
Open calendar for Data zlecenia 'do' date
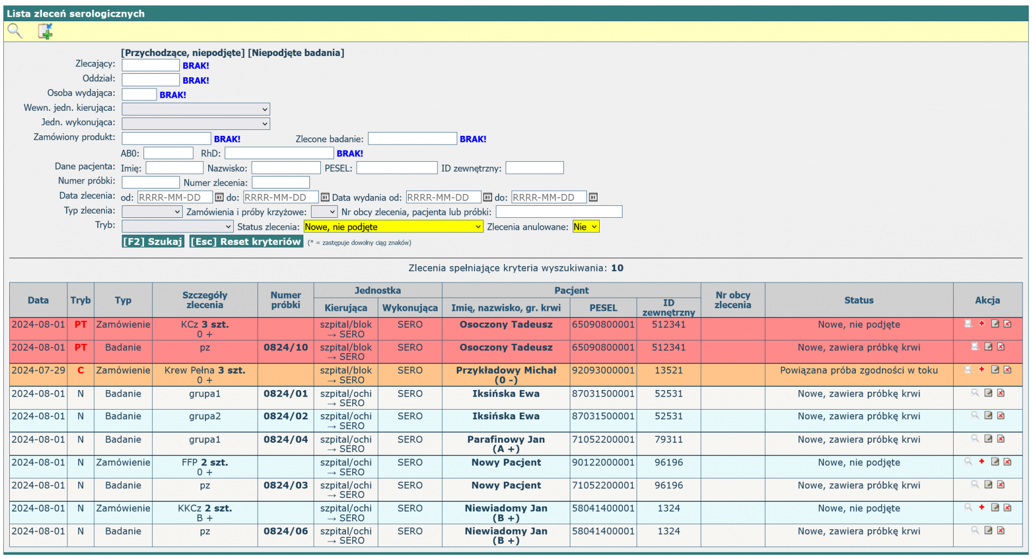tap(325, 197)
